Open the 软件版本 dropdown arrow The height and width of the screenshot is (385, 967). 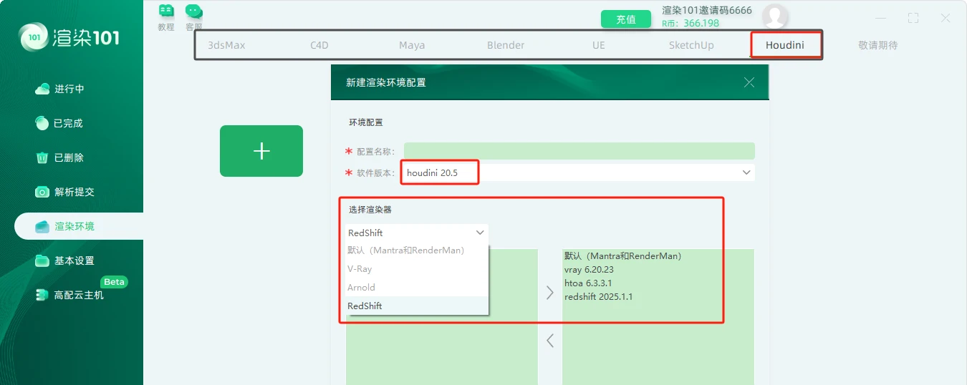coord(746,172)
